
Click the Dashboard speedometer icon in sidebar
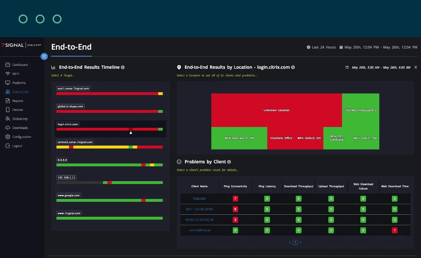point(8,65)
